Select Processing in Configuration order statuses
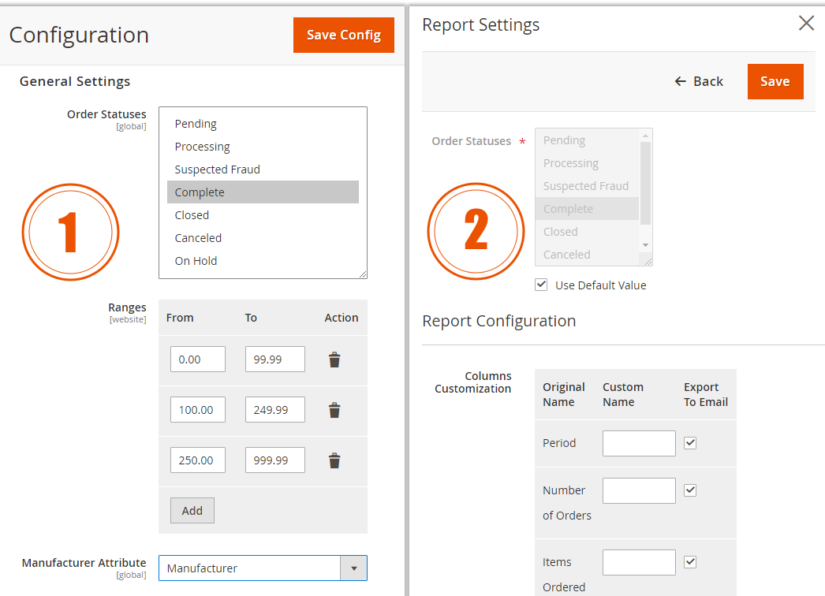 pyautogui.click(x=263, y=147)
